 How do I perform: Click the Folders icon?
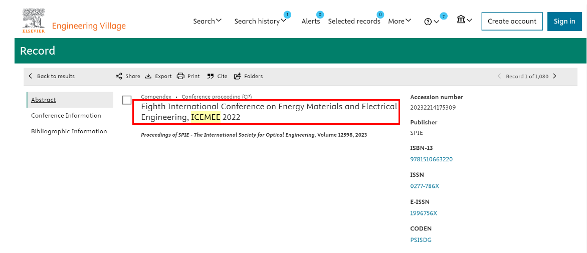click(237, 76)
